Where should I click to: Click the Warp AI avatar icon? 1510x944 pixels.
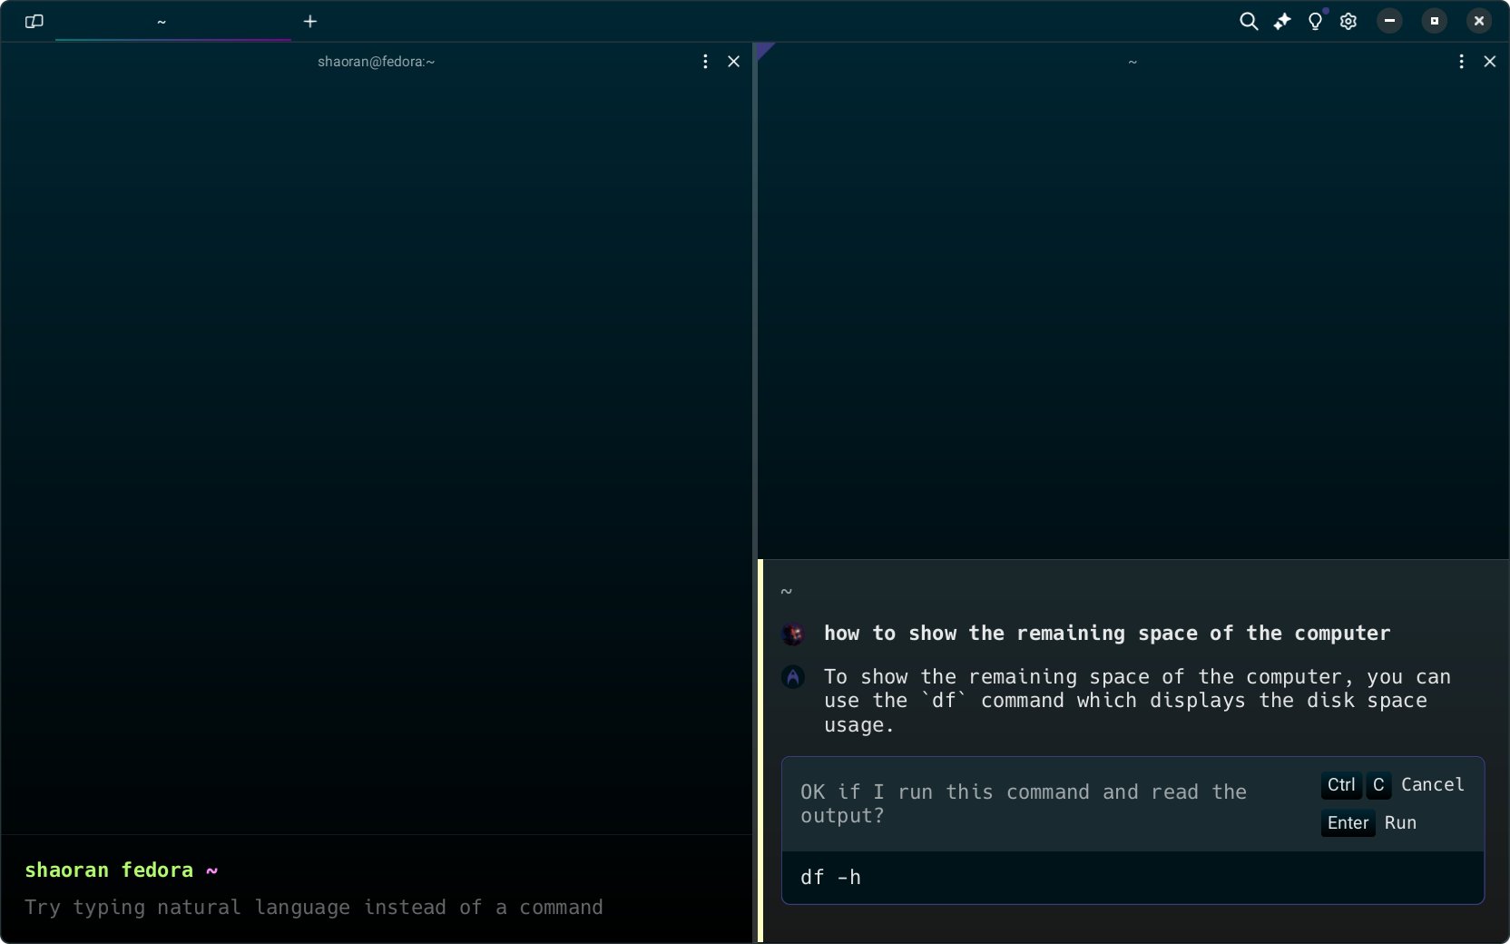point(793,677)
